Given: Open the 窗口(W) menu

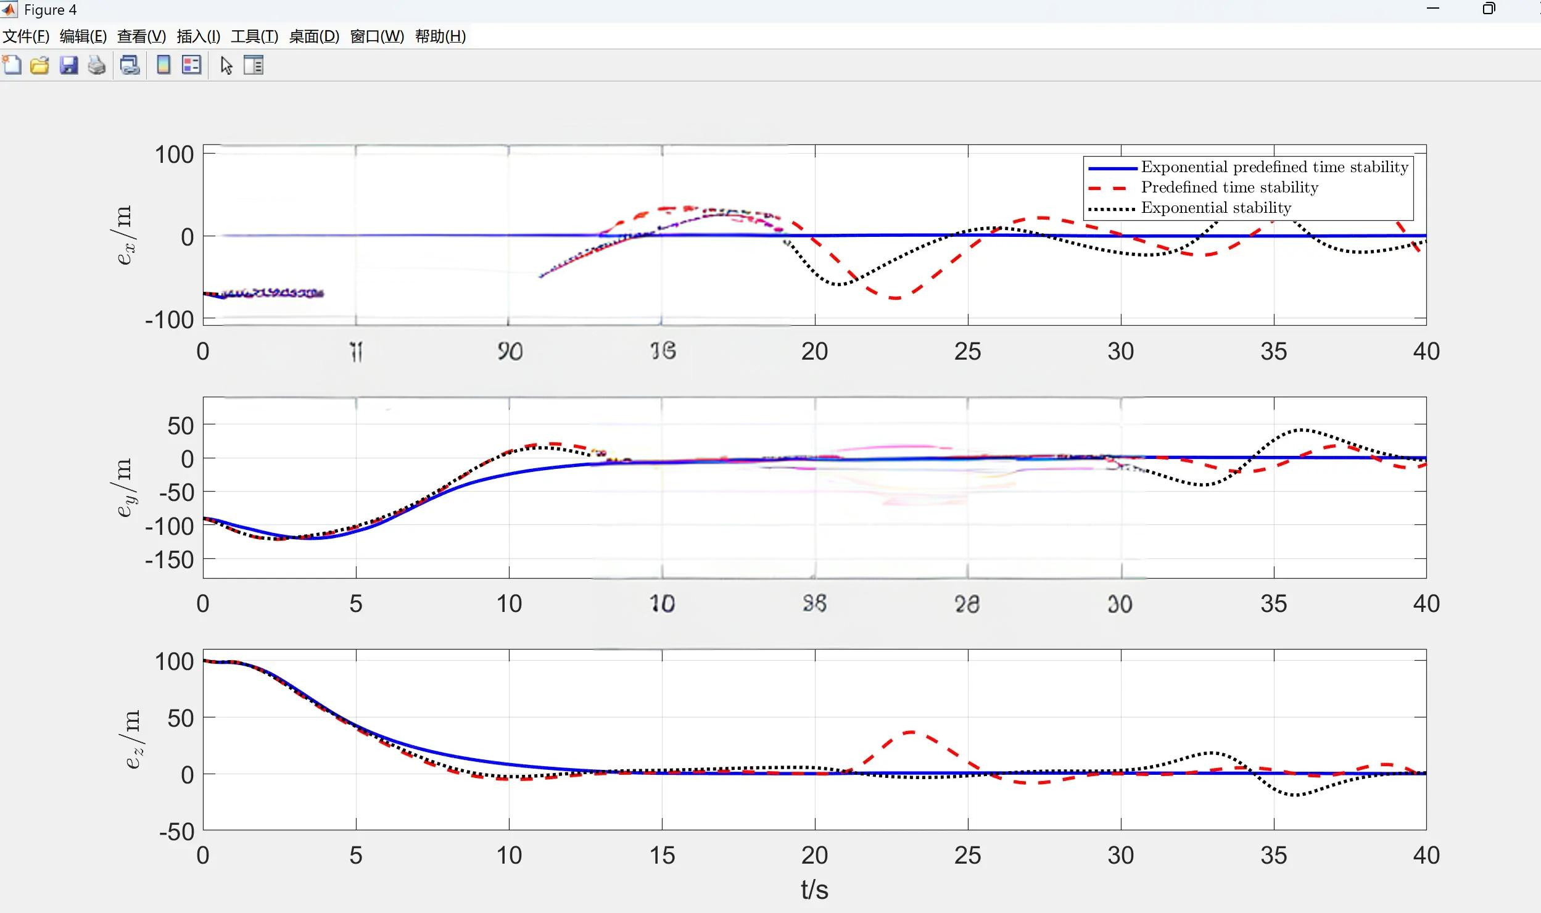Looking at the screenshot, I should click(377, 36).
